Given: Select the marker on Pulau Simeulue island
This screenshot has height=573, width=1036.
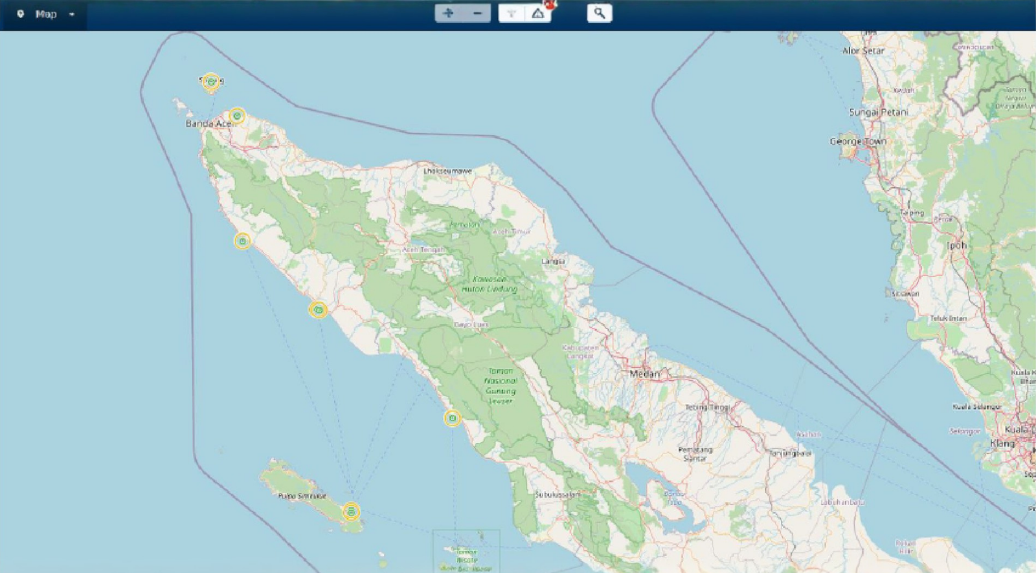Looking at the screenshot, I should [x=351, y=512].
